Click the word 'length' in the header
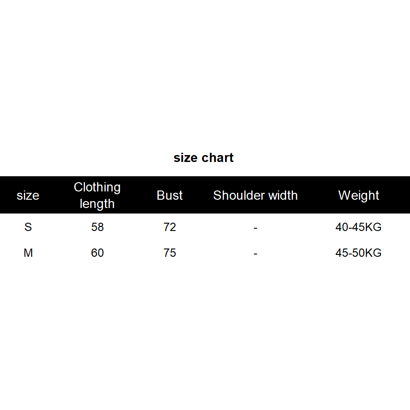Screen dimensions: 410x410 point(97,203)
